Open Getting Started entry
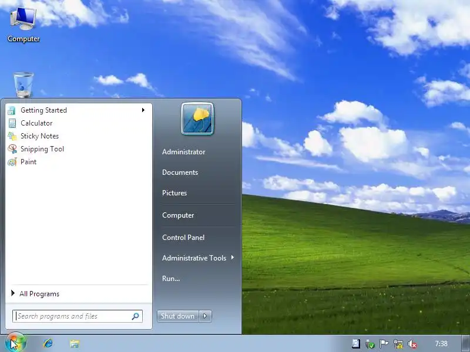Screen dimensions: 470x352 coord(78,110)
